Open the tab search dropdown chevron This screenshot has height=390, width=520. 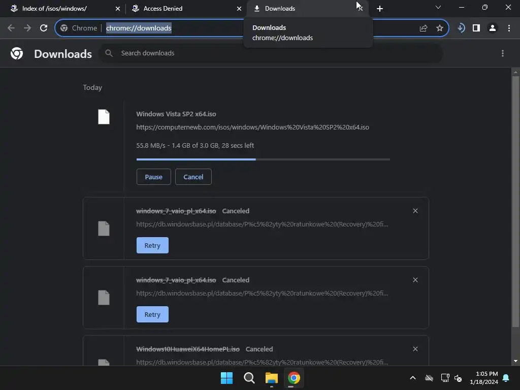click(438, 7)
